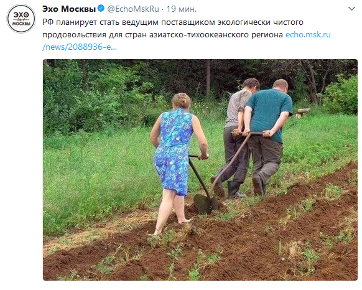This screenshot has height=290, width=362.
Task: Open the Эхо Москвы display name
Action: point(69,9)
